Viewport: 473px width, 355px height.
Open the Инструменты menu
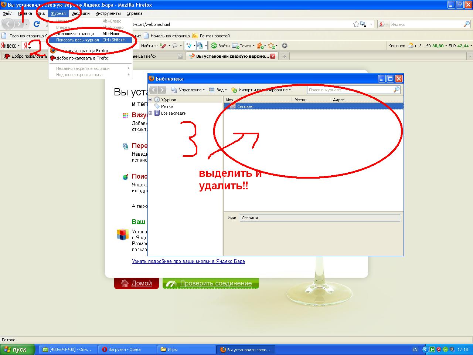coord(108,13)
